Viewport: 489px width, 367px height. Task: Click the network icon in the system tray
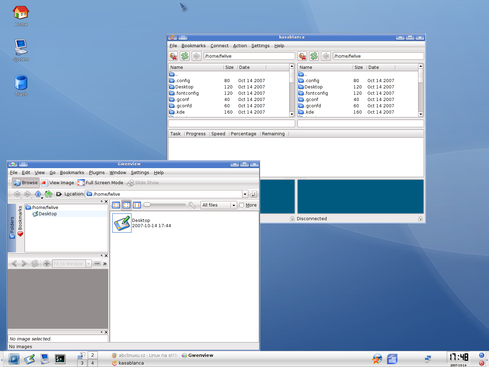coord(428,359)
